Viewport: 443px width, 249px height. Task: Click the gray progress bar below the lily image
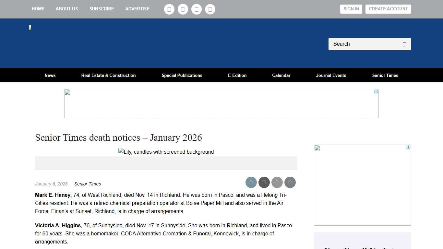coord(166,163)
